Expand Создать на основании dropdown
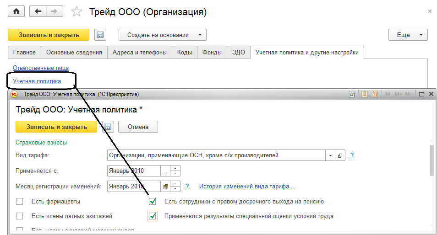Screen dimensions: 437x235 [x=163, y=35]
